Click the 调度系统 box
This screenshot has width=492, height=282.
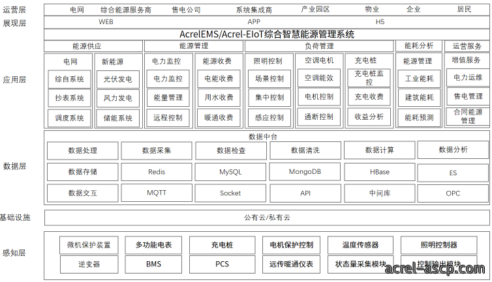coord(69,118)
